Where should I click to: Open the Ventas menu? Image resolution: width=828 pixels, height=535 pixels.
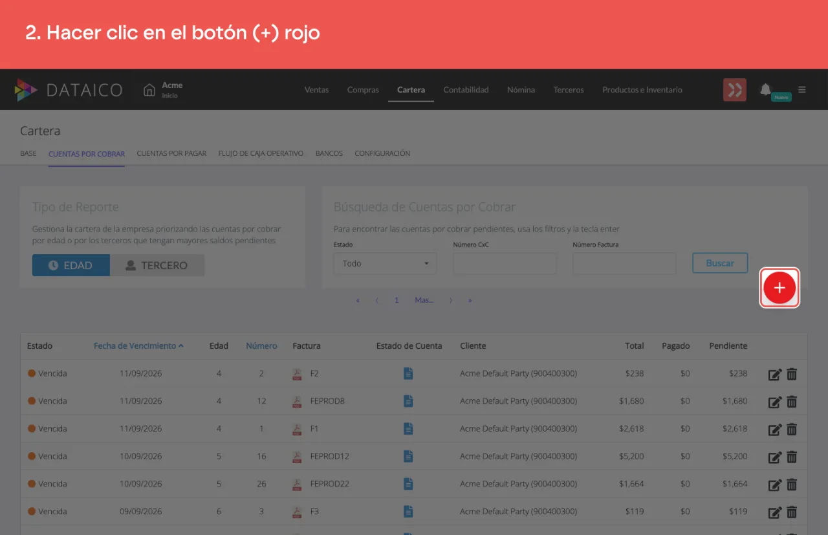(316, 90)
